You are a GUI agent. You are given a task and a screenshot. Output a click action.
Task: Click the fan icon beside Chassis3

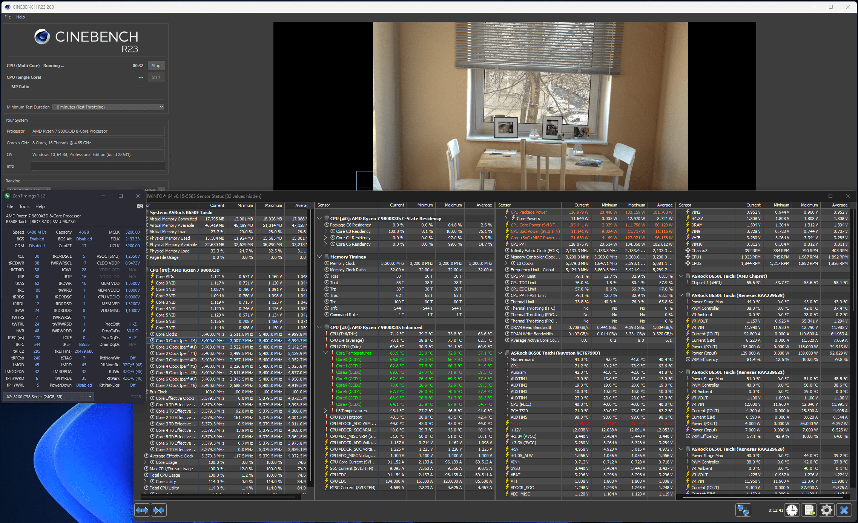tap(688, 251)
